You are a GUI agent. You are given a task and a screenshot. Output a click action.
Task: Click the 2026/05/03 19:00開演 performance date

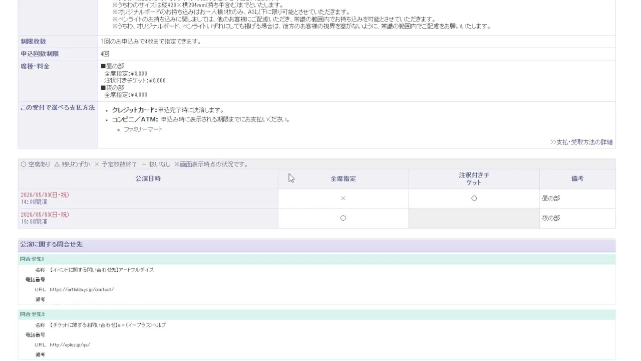coord(45,218)
